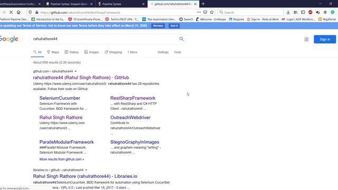Expand the More search categories menu
This screenshot has width=338, height=190.
click(x=133, y=52)
